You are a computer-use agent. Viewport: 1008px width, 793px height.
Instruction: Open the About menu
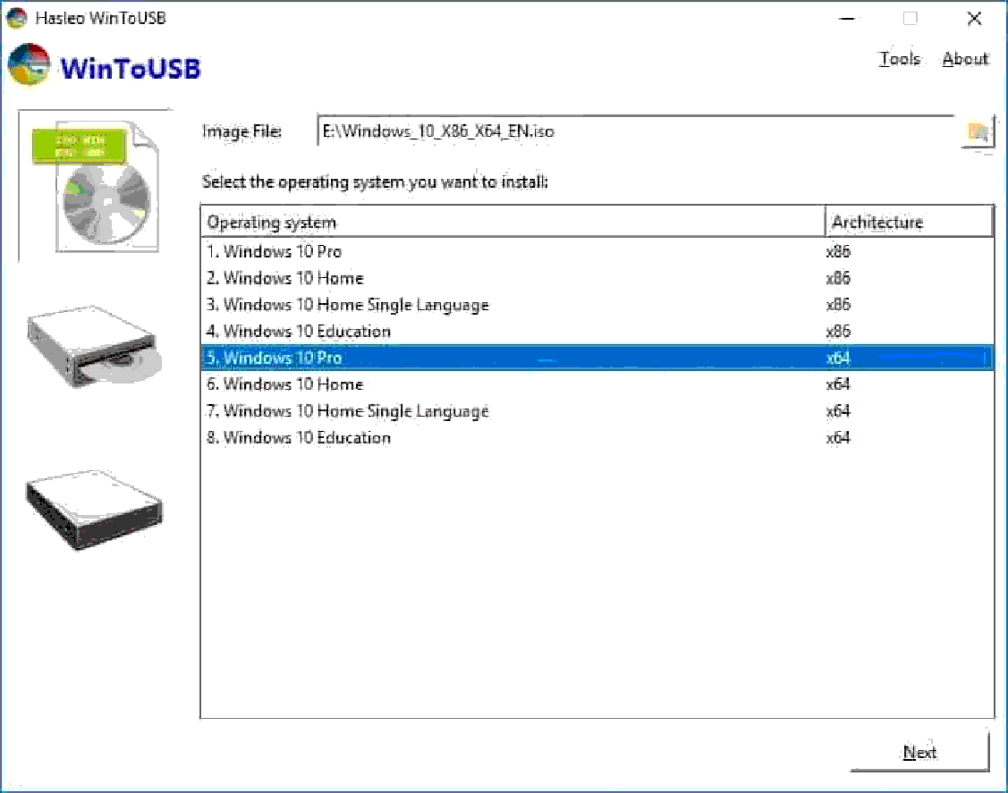point(965,59)
